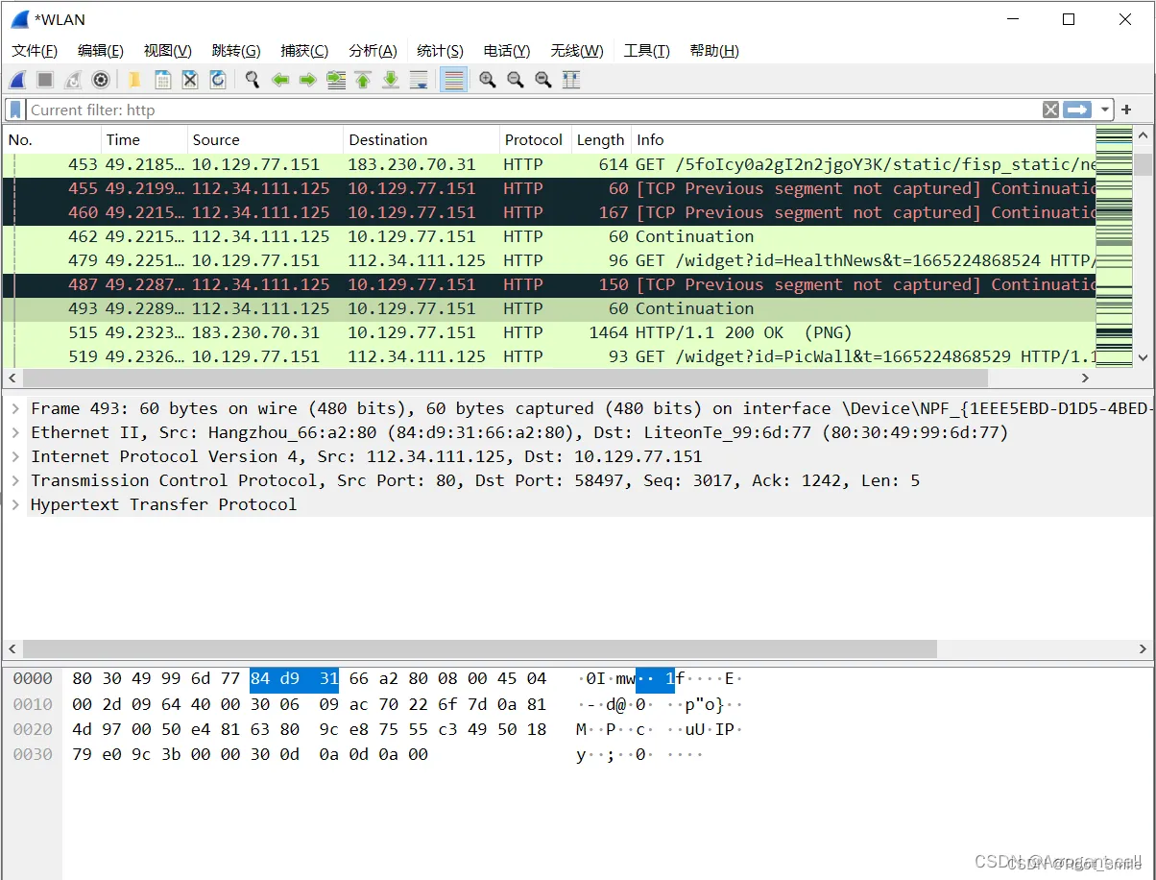The width and height of the screenshot is (1156, 880).
Task: Jump to first packet icon
Action: pos(363,80)
